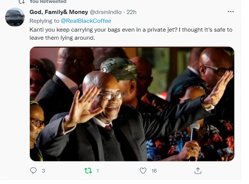
Task: Open the @RealBlackCoffee mention link
Action: point(86,21)
